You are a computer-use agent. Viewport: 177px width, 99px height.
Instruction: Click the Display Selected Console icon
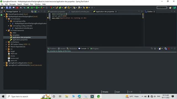click(x=155, y=49)
